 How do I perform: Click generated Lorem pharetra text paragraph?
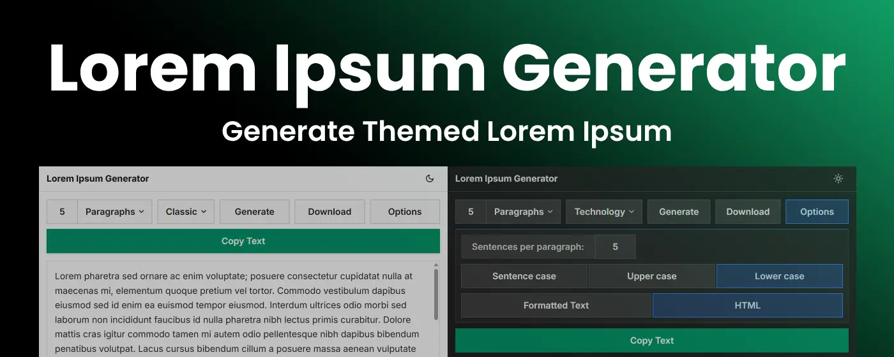pyautogui.click(x=237, y=312)
